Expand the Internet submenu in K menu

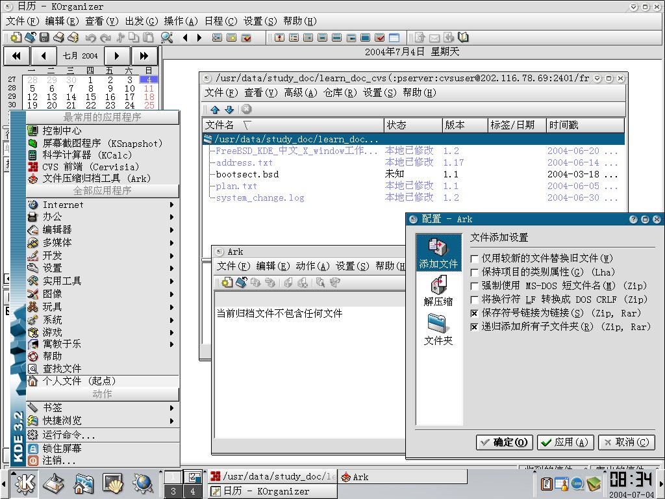click(x=103, y=205)
